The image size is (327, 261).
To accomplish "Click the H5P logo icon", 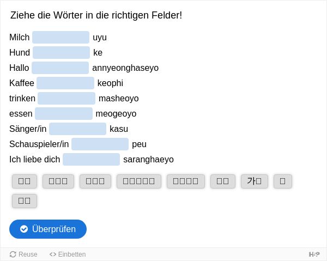I will pyautogui.click(x=314, y=254).
